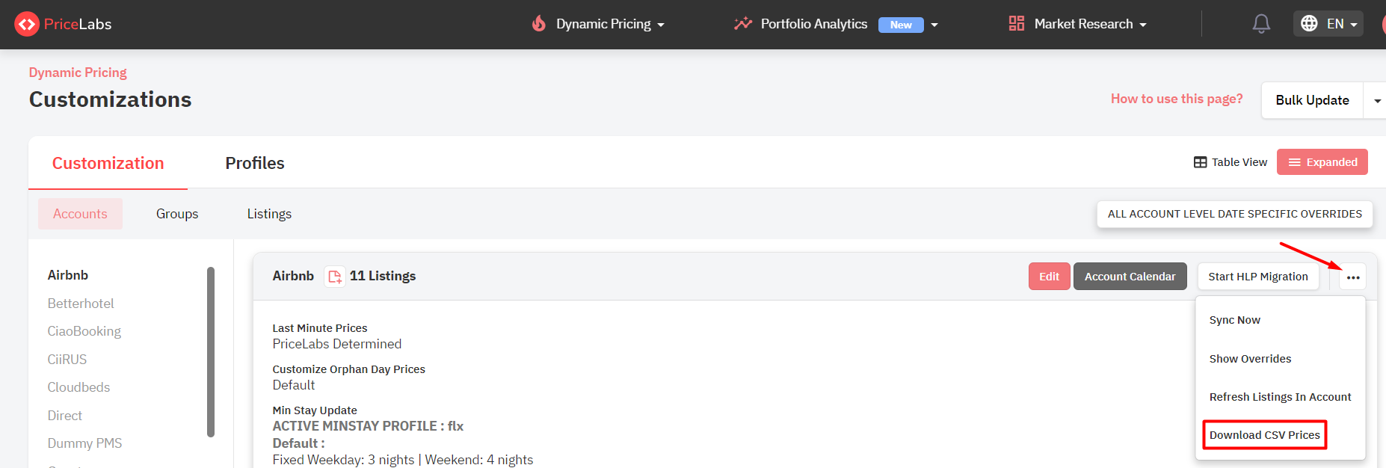Click the Airbnb account card title
The height and width of the screenshot is (468, 1386).
coord(293,276)
